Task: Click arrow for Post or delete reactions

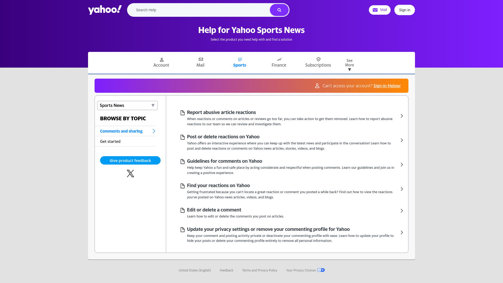Action: coord(402,140)
